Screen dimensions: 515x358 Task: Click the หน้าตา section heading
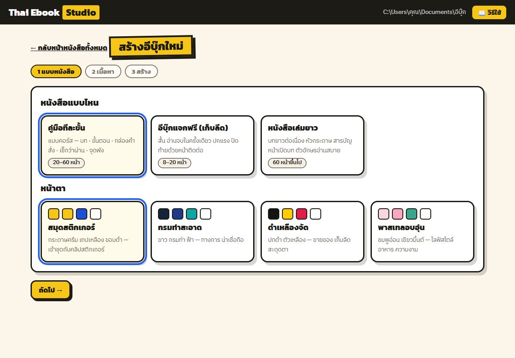[53, 189]
